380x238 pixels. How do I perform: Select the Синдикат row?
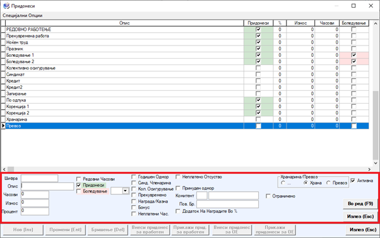coord(124,74)
